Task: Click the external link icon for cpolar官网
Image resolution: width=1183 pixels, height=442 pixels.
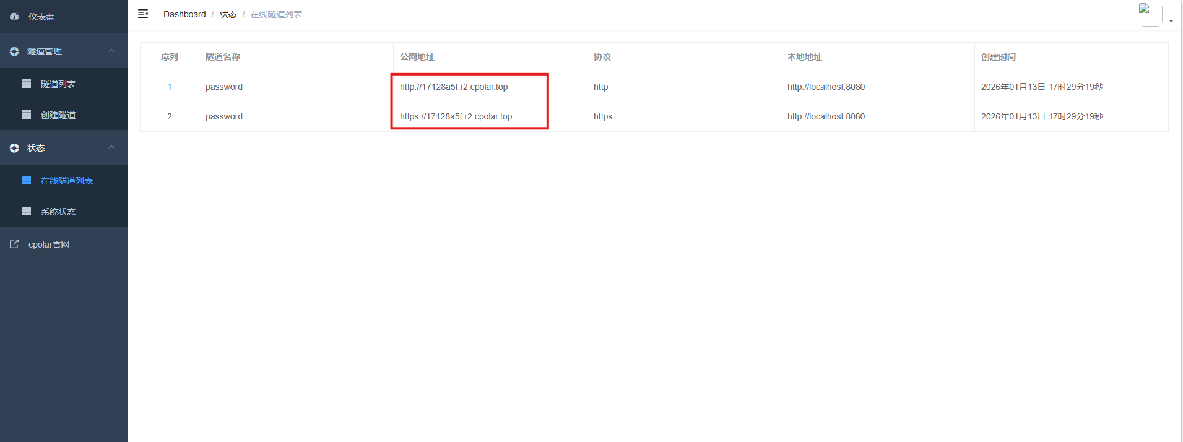Action: pyautogui.click(x=14, y=244)
